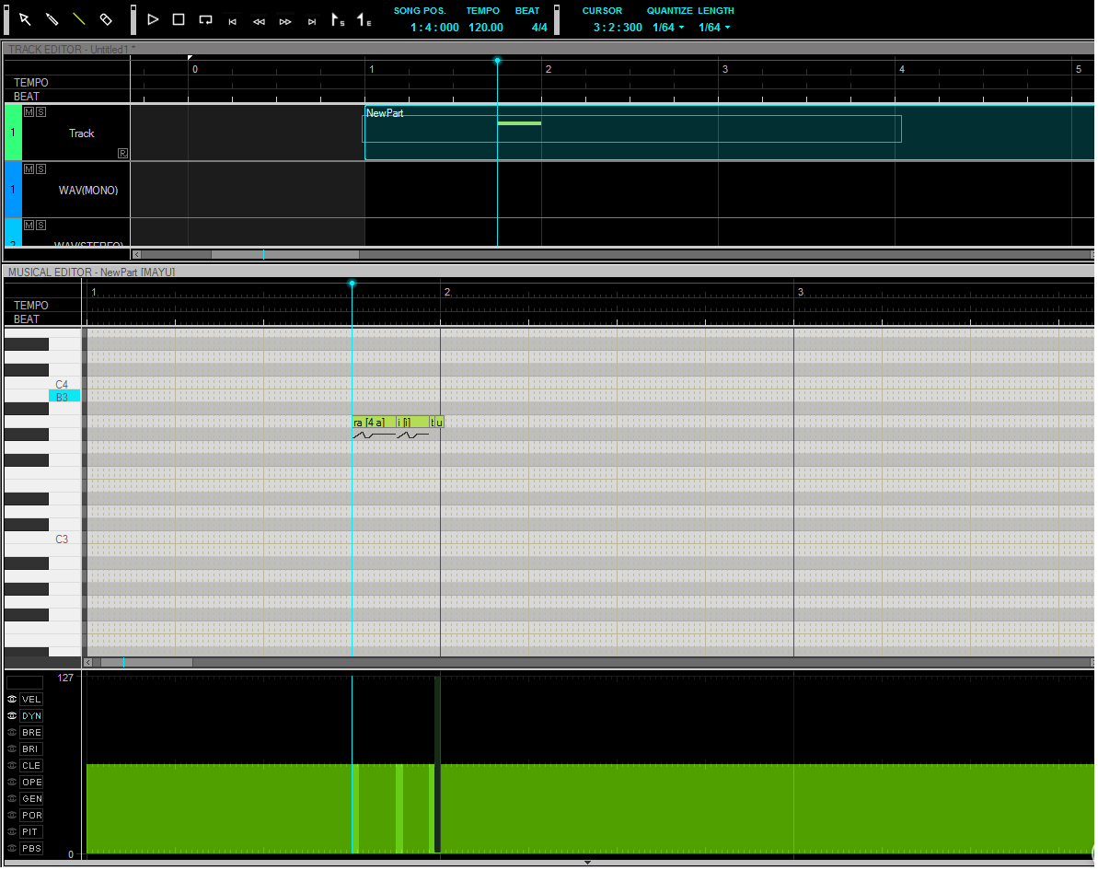This screenshot has height=870, width=1098.
Task: Stop playback with the square button
Action: point(179,19)
